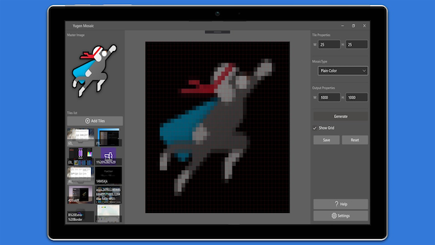Restore the Yugen Mosaic window size

tap(353, 26)
